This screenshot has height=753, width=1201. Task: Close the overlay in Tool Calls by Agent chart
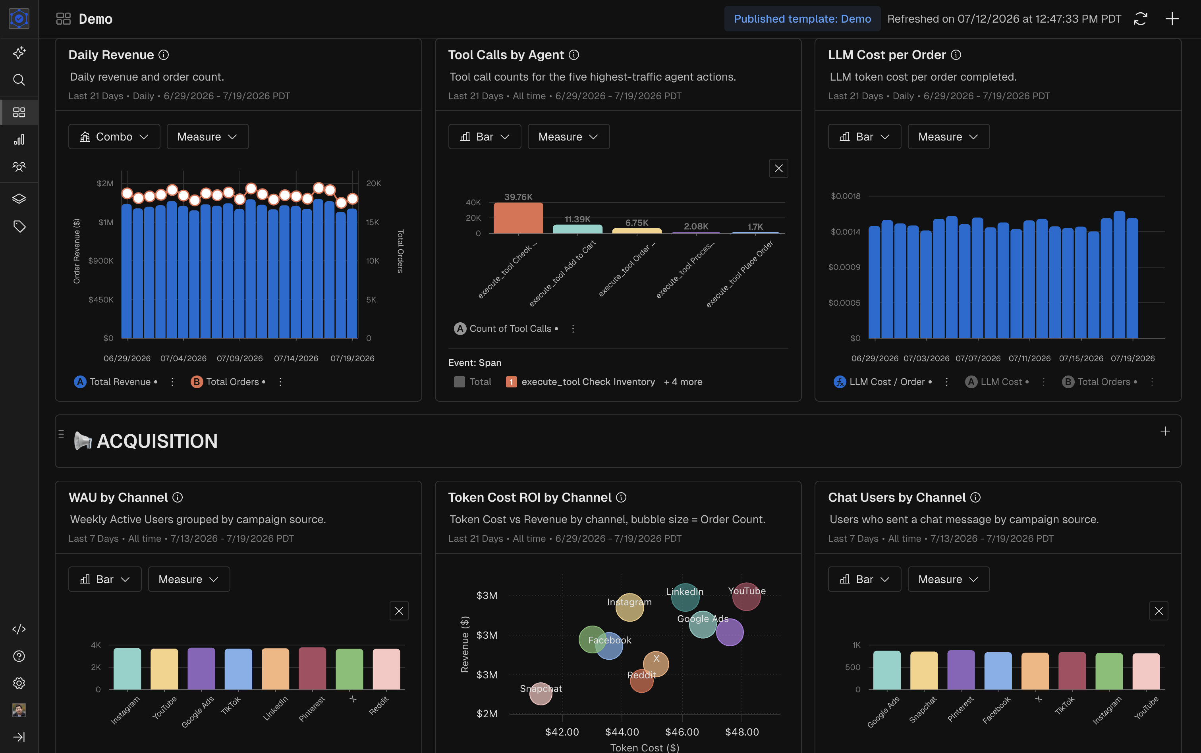778,168
